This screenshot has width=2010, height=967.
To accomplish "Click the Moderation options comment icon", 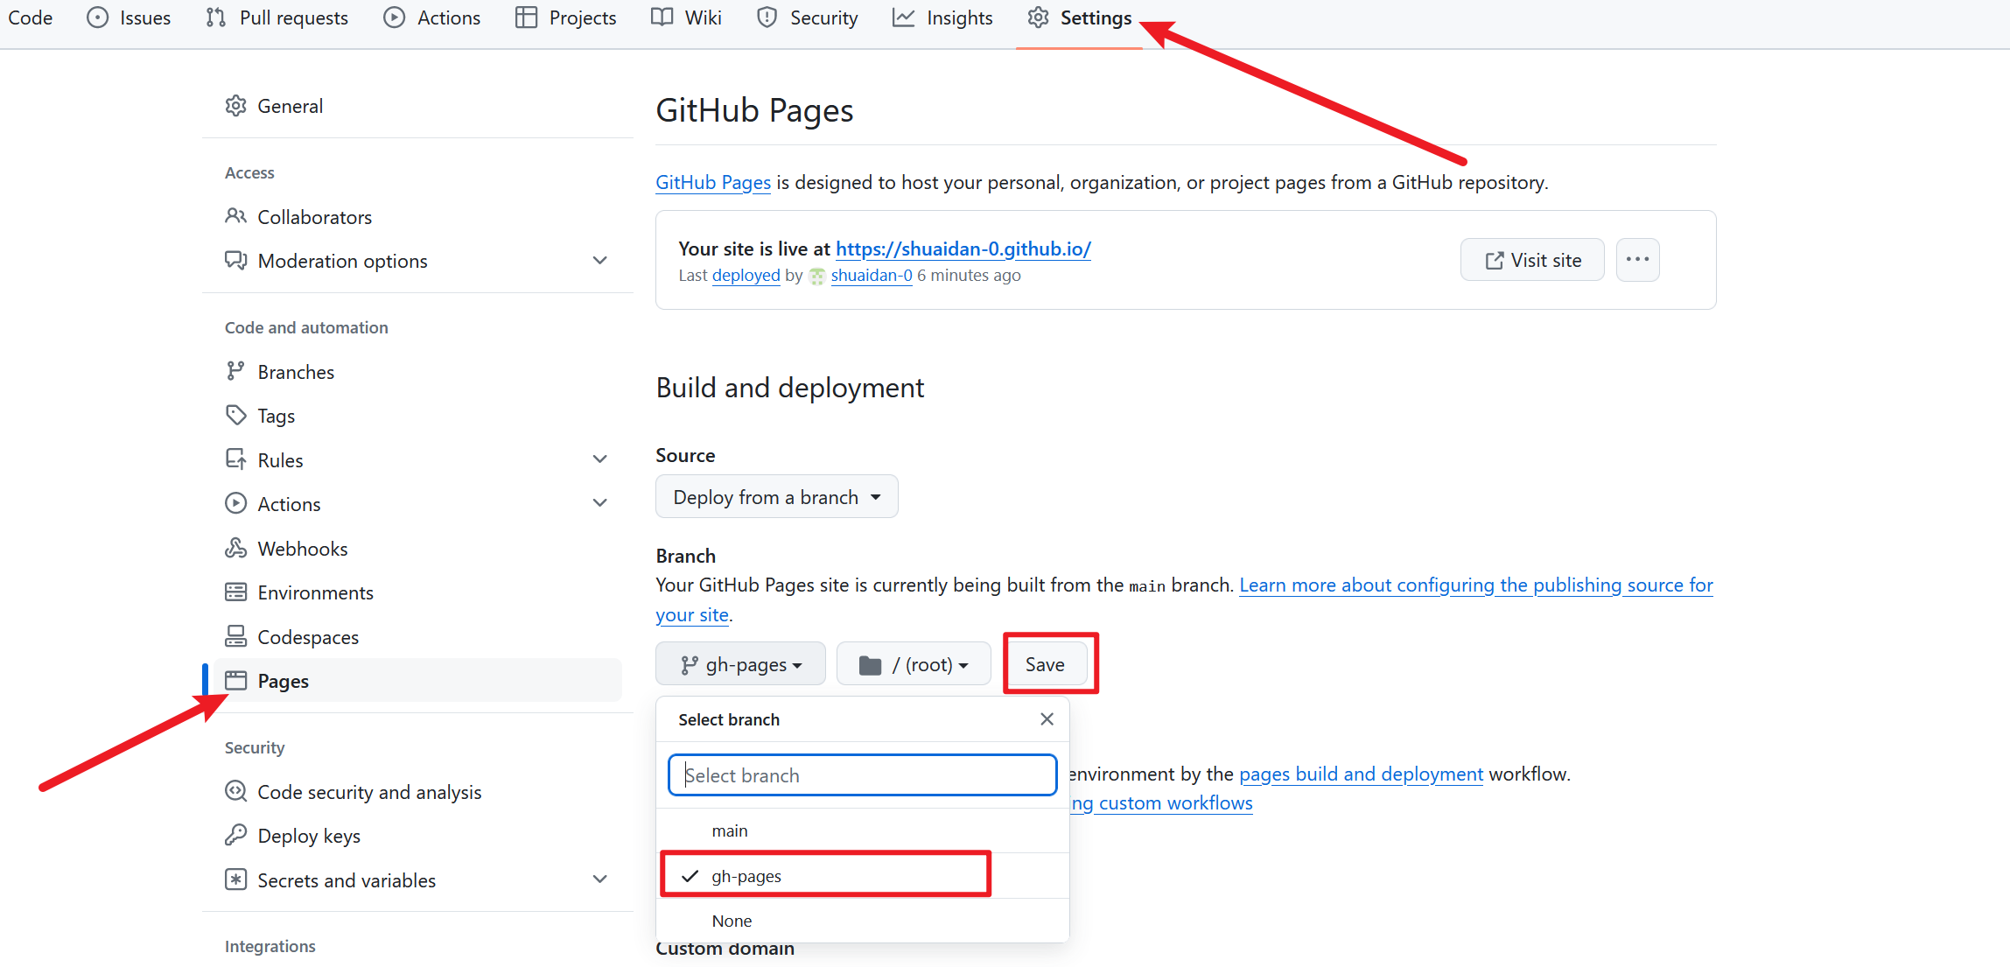I will tap(235, 261).
